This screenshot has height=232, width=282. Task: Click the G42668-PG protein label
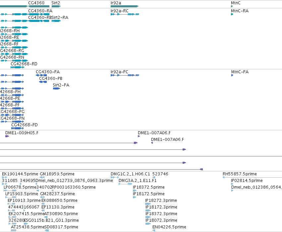[x=12, y=111]
